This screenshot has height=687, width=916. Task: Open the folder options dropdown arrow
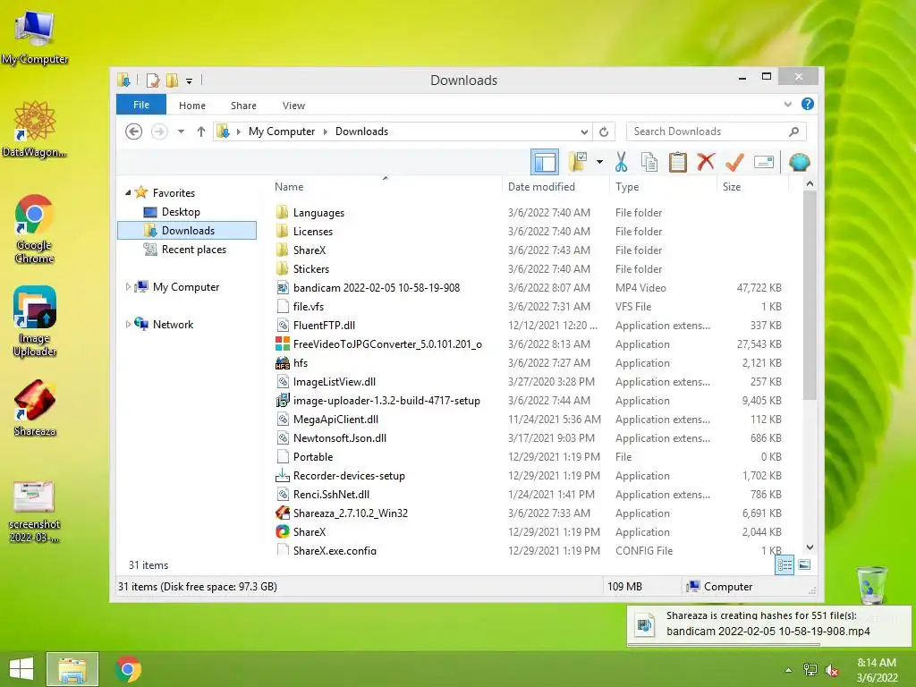pyautogui.click(x=599, y=162)
